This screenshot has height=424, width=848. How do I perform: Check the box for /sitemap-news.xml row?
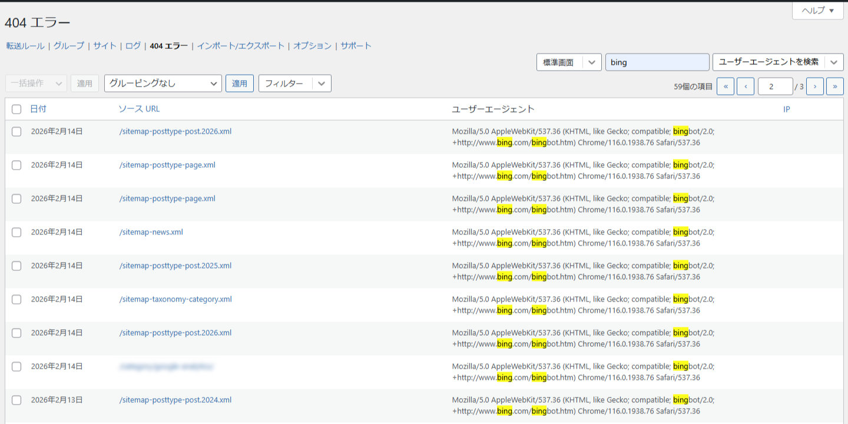[x=16, y=233]
